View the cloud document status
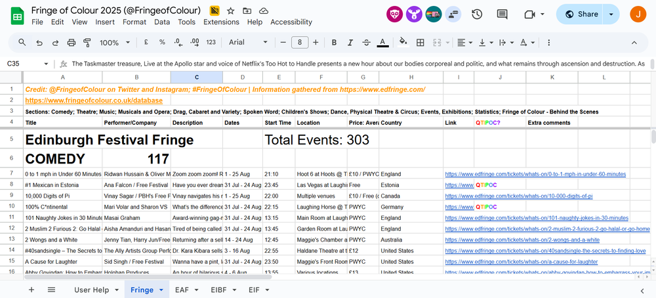This screenshot has height=298, width=656. coord(264,11)
